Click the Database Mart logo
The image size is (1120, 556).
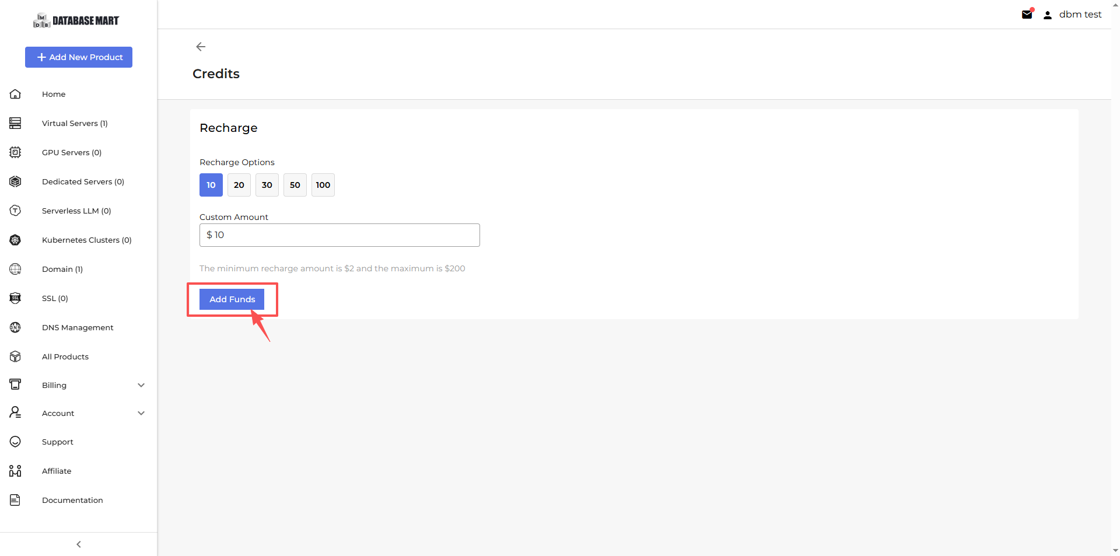tap(76, 20)
